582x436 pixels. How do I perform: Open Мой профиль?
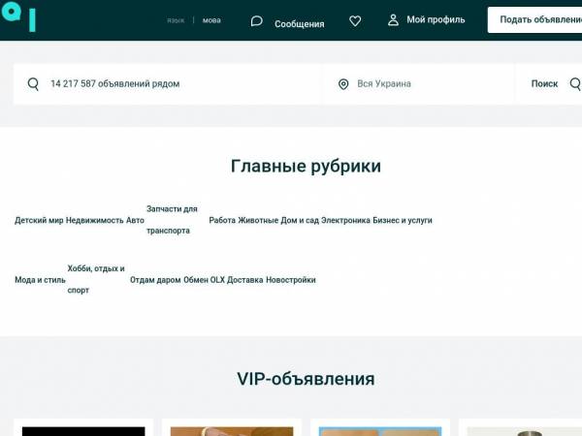(436, 19)
